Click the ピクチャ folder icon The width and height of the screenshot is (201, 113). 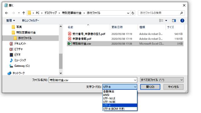point(11,49)
